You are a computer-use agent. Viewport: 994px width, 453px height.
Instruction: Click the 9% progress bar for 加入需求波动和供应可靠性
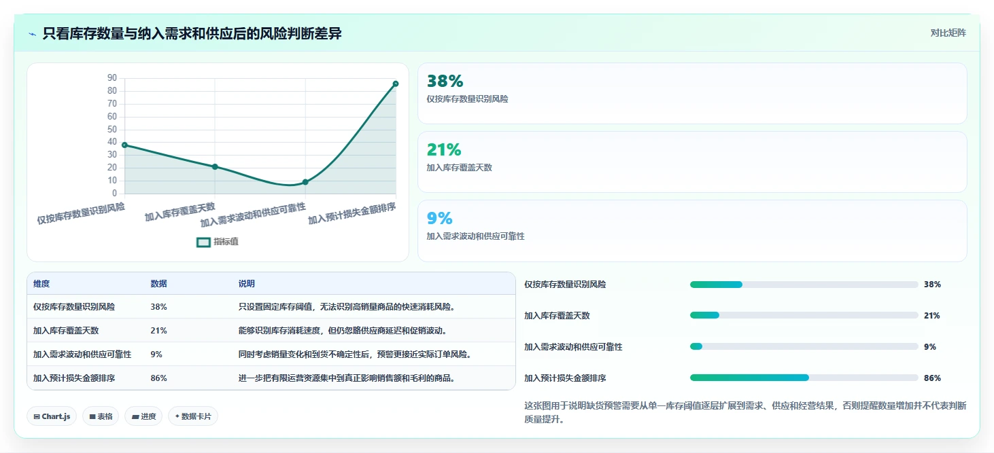pos(804,346)
